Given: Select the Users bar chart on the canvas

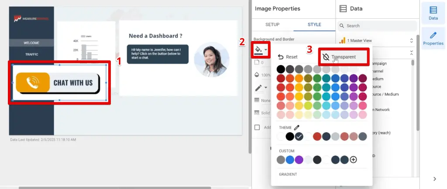Looking at the screenshot, I should point(86,48).
